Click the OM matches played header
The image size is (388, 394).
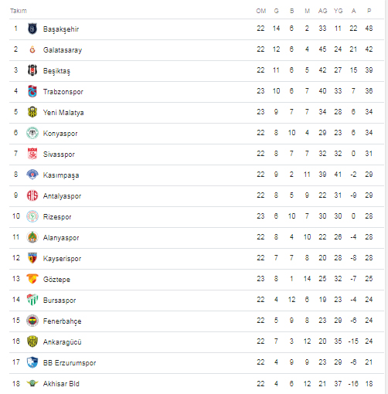[x=260, y=11]
